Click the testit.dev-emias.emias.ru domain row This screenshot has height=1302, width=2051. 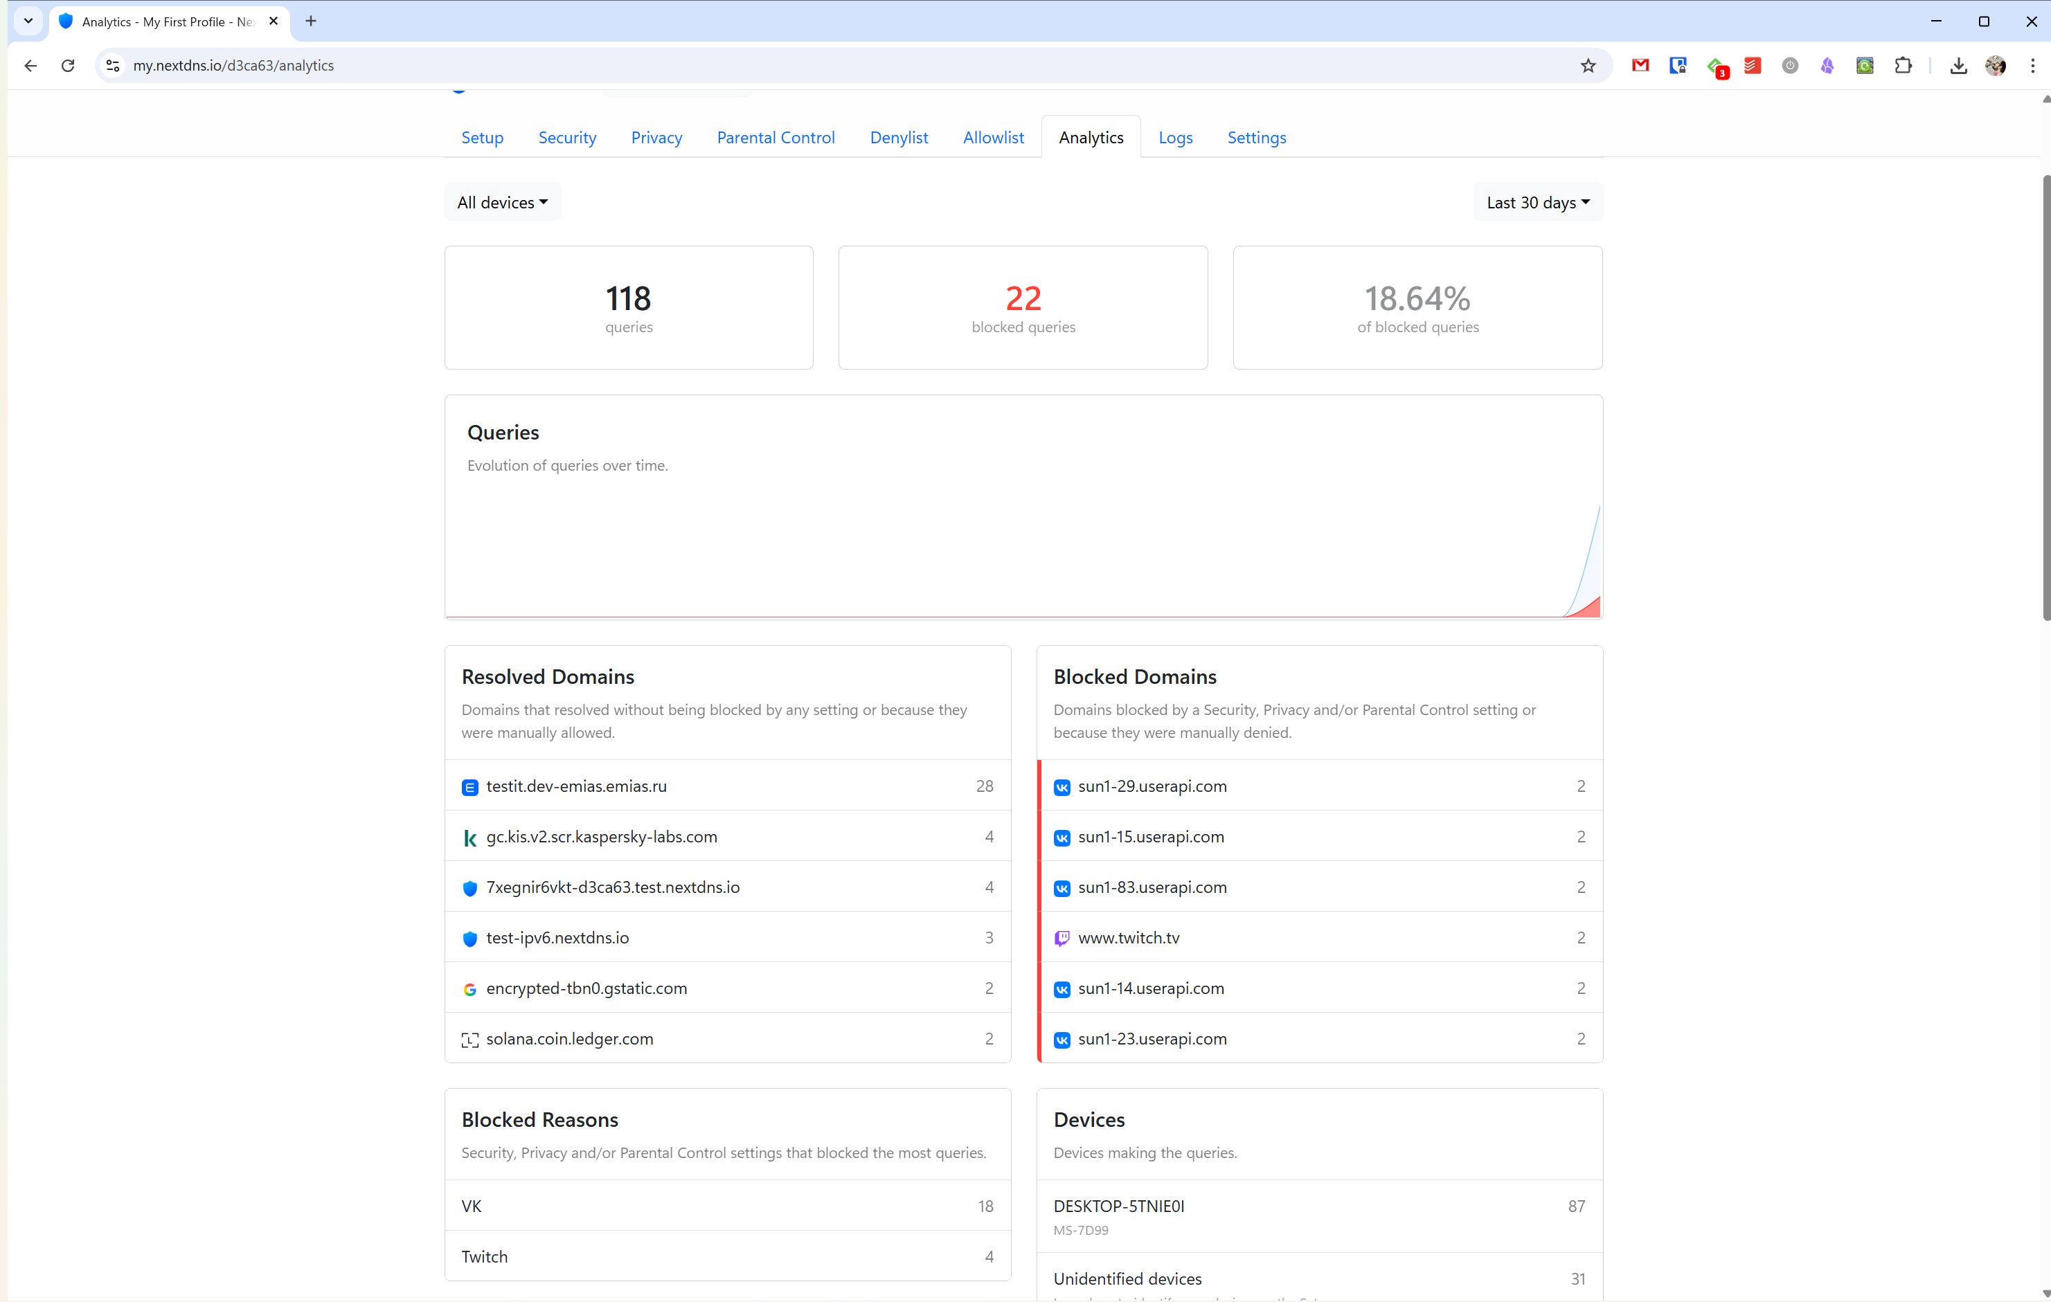pyautogui.click(x=576, y=787)
